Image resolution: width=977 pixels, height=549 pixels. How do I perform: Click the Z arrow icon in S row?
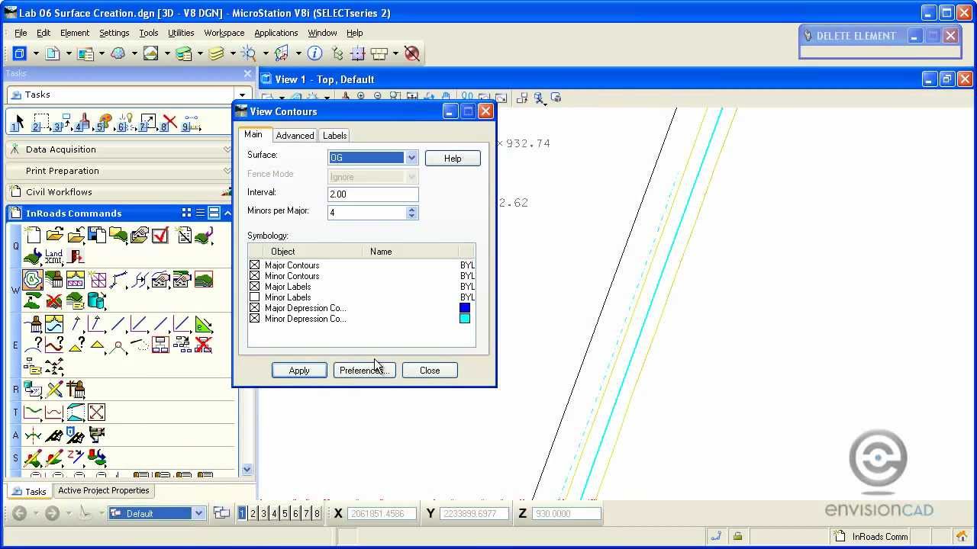coord(76,457)
